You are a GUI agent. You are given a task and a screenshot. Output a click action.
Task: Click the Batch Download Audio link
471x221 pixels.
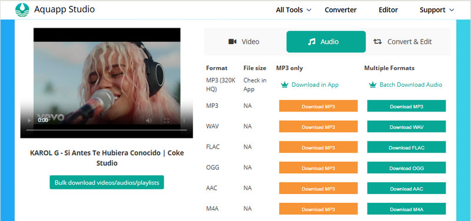click(x=410, y=85)
